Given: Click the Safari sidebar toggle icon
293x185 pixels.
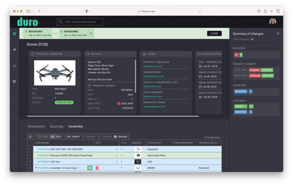Looking at the screenshot, I should [x=28, y=11].
